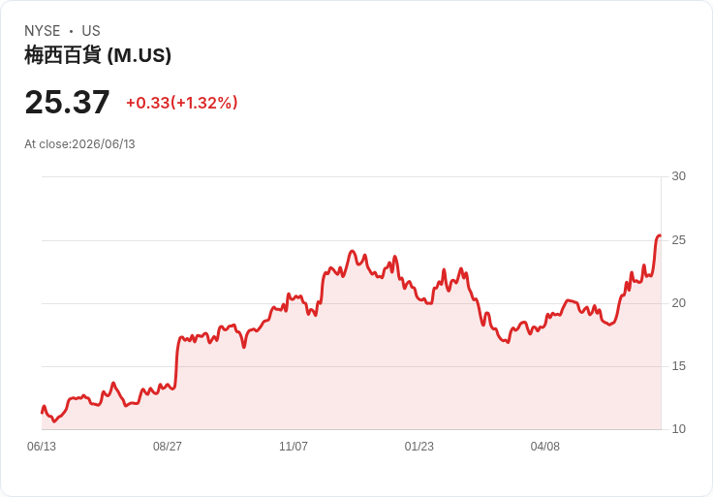Select the 04/08 x-axis date label
The width and height of the screenshot is (713, 497).
click(544, 447)
